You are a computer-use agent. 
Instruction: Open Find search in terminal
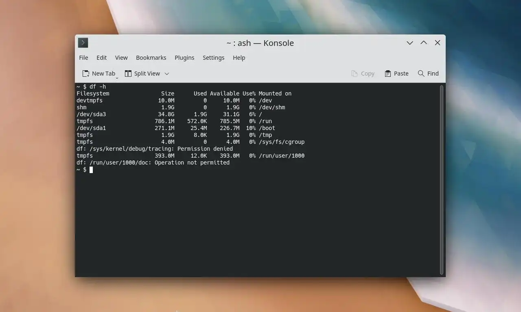point(428,74)
